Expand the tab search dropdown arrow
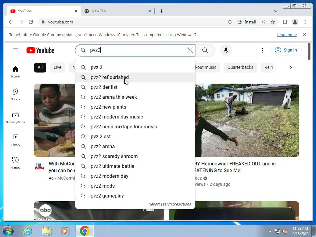 276,11
